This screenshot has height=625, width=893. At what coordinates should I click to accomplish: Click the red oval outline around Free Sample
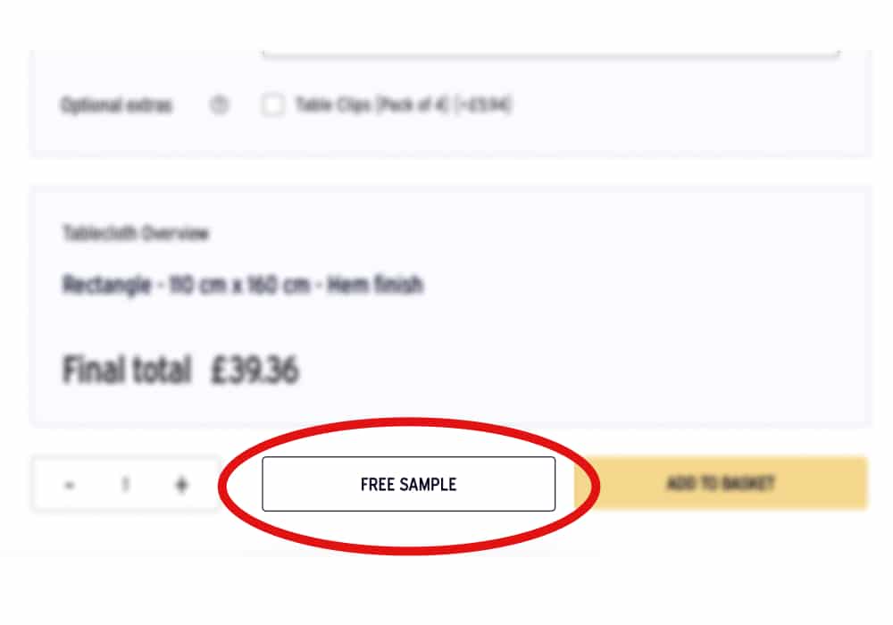(x=408, y=423)
